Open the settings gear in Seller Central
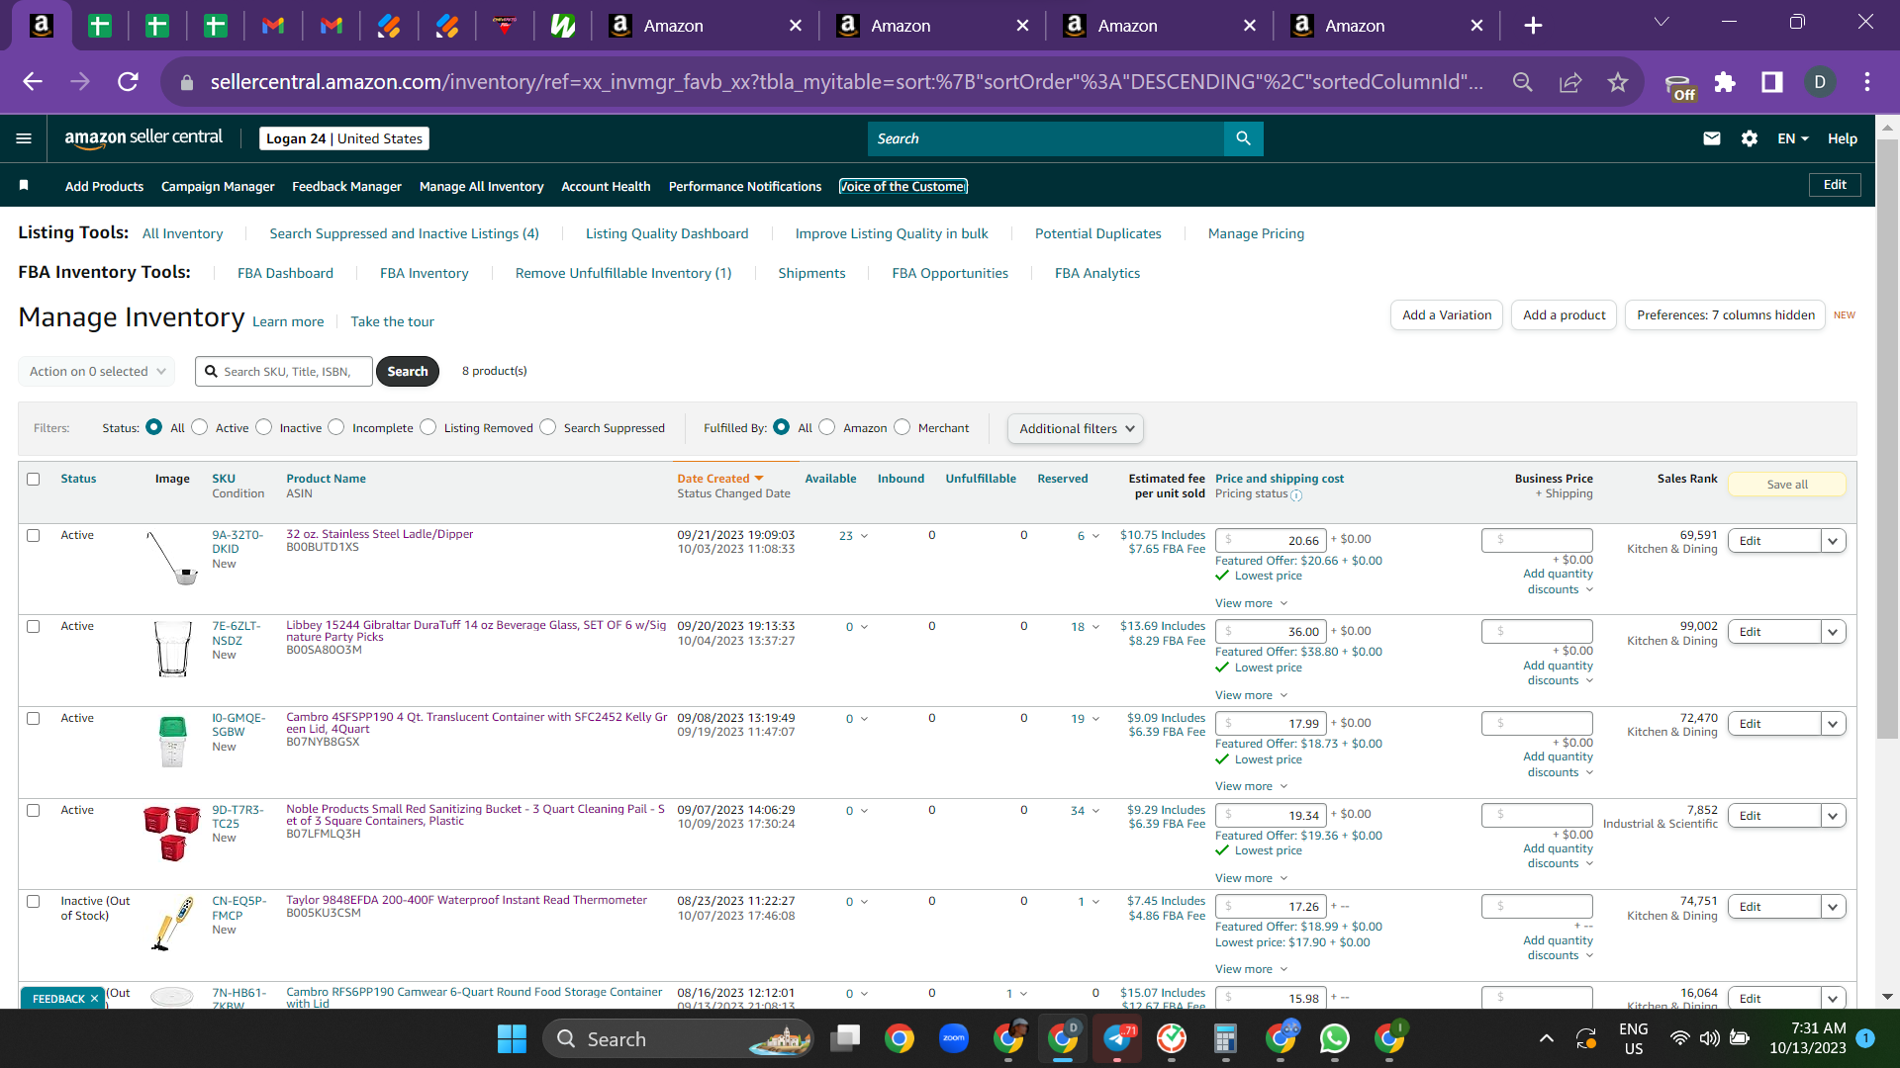 (1750, 138)
